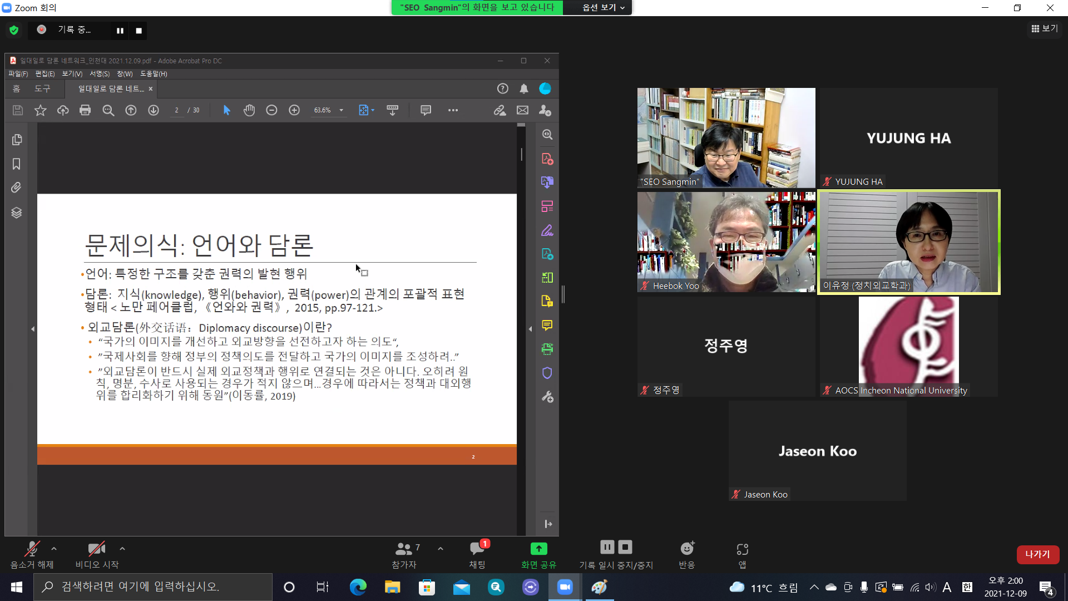Open the attachments paperclip panel

coord(16,188)
